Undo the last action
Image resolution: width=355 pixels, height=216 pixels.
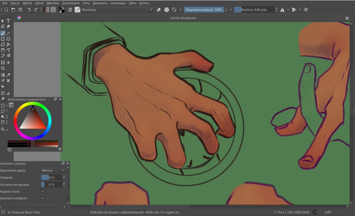coord(29,10)
